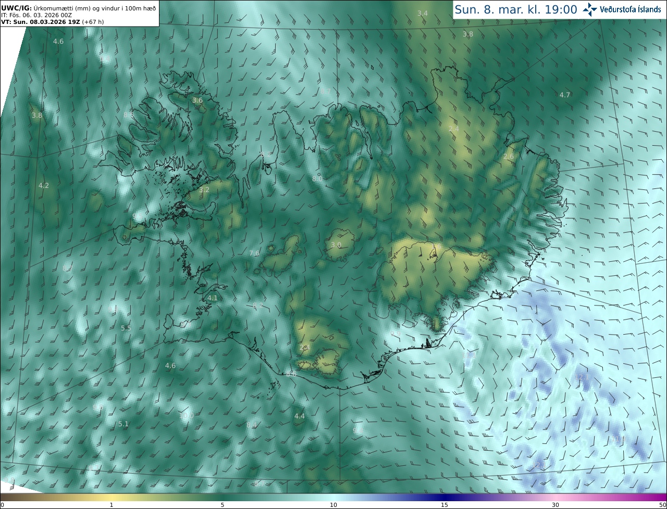Image resolution: width=667 pixels, height=509 pixels.
Task: Click the map value '5.1'
Action: pyautogui.click(x=123, y=424)
